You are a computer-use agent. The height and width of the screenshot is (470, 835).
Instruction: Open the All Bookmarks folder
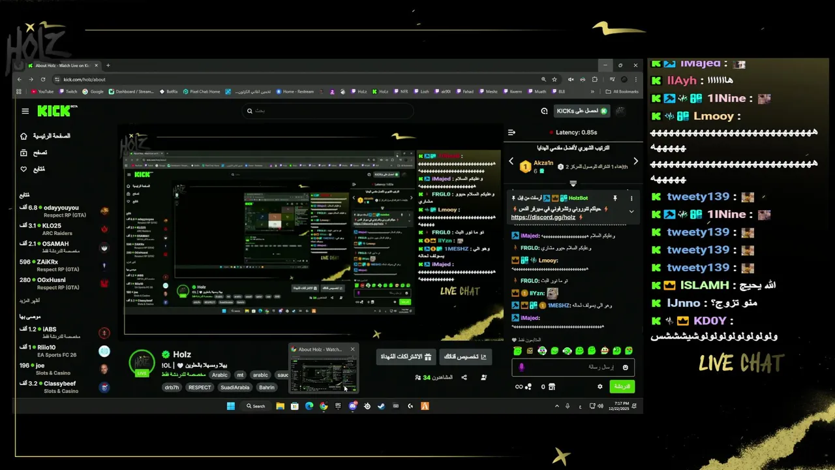[x=622, y=91]
